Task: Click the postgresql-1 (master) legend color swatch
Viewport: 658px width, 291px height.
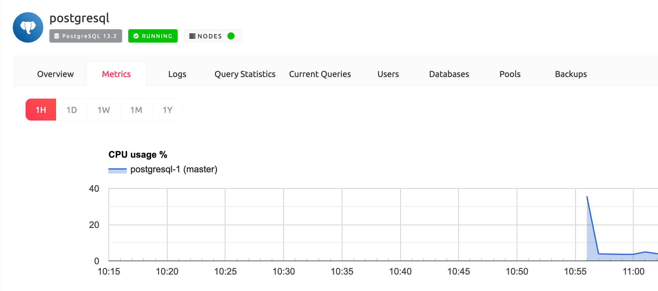Action: tap(118, 170)
